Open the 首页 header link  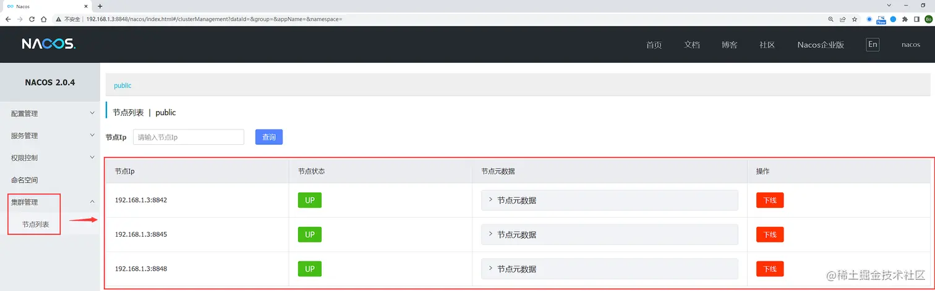pyautogui.click(x=654, y=45)
